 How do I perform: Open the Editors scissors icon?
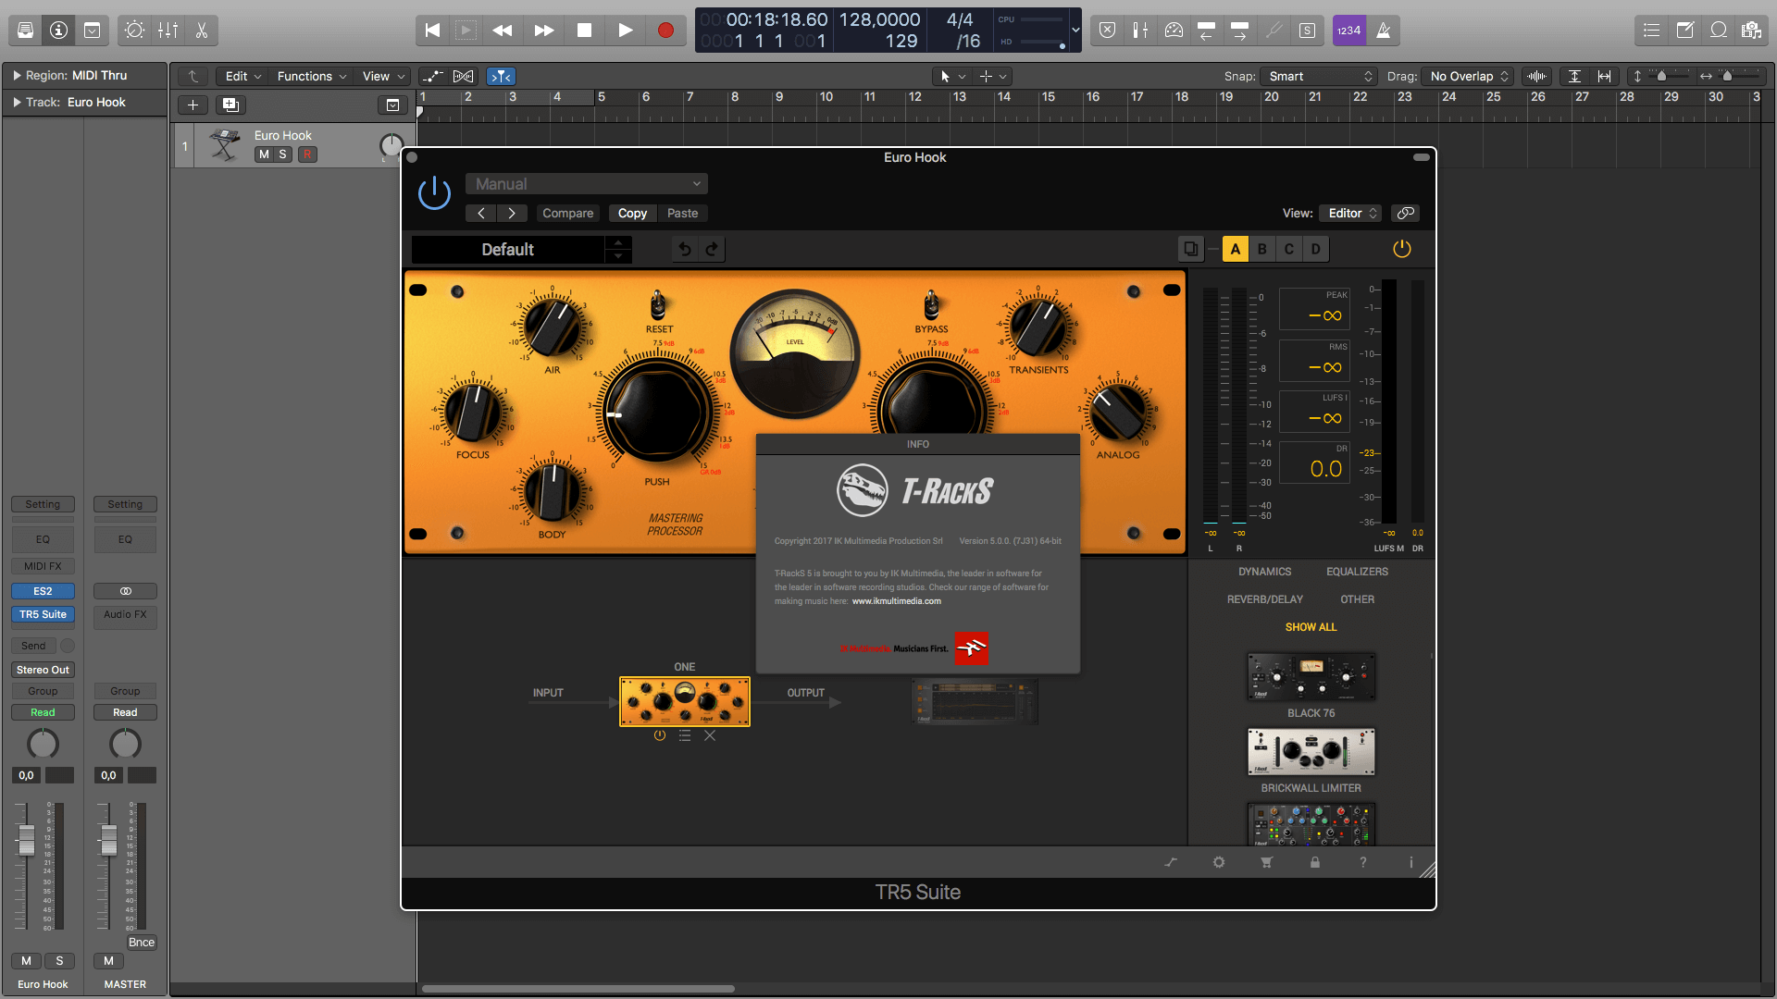201,31
